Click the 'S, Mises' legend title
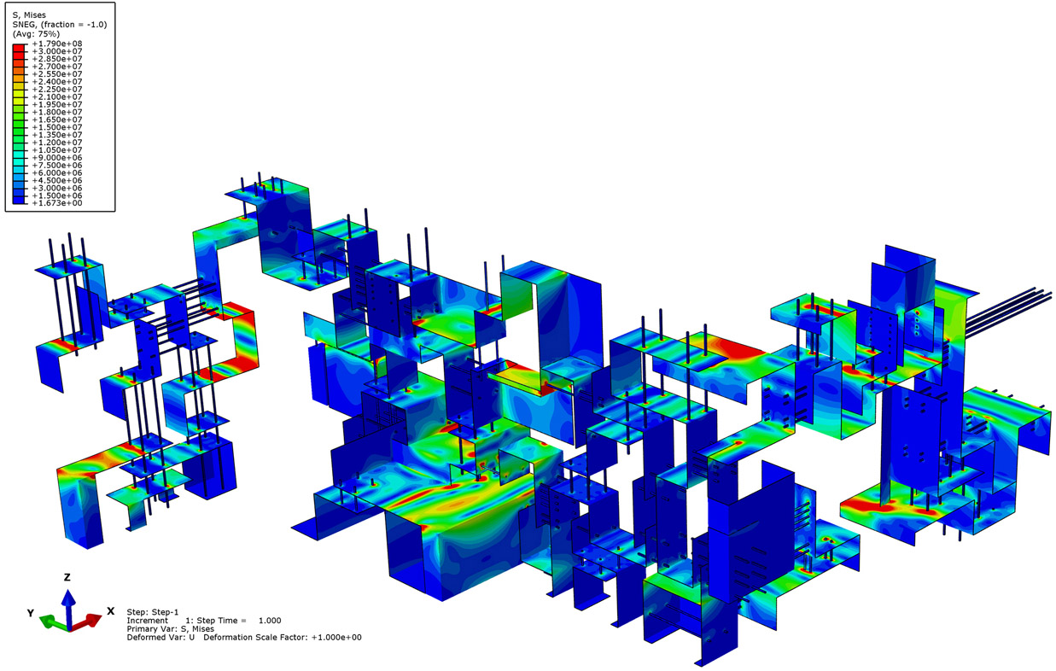The height and width of the screenshot is (671, 1056). [x=31, y=15]
